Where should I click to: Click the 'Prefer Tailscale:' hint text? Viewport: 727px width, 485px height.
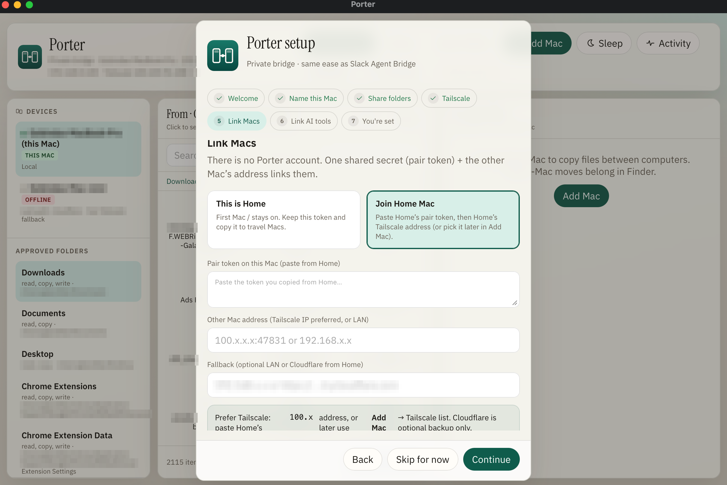243,418
